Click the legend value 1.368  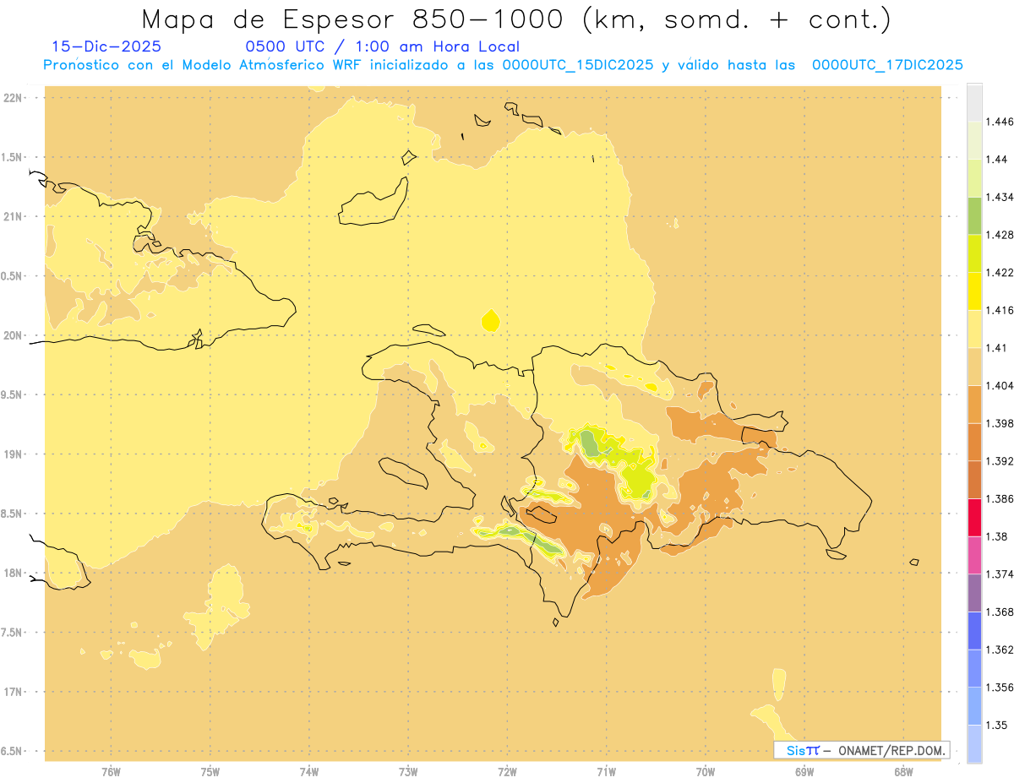pyautogui.click(x=1000, y=612)
